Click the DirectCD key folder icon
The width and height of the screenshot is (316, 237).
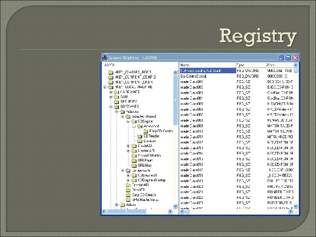click(128, 190)
